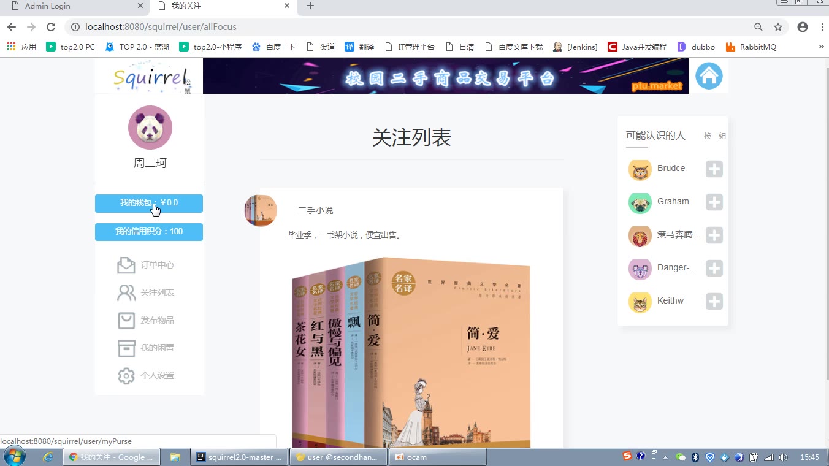
Task: Open Graham's pug avatar
Action: (640, 203)
